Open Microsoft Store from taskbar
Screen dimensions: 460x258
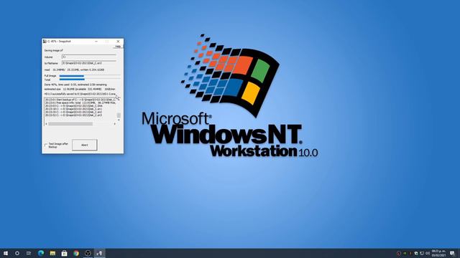pyautogui.click(x=64, y=253)
